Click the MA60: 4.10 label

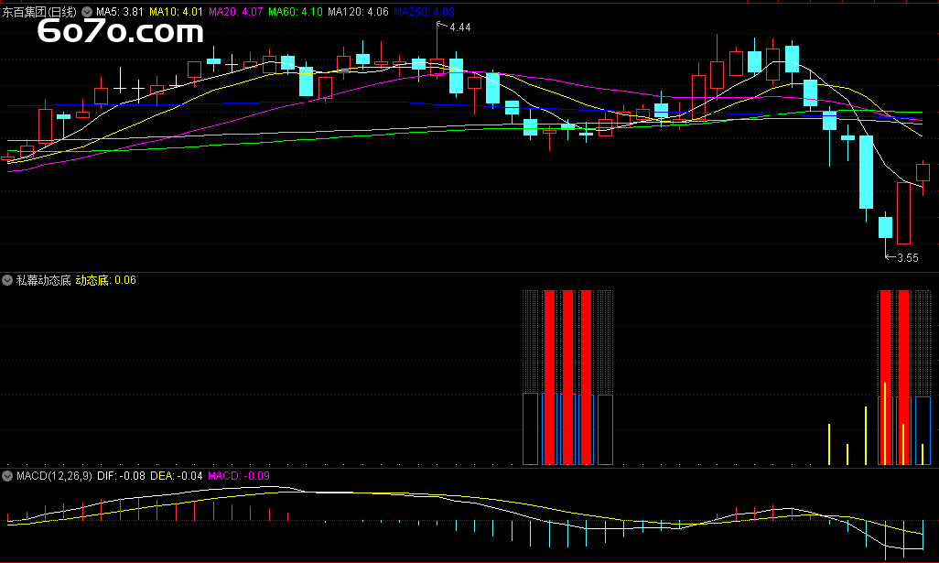tap(296, 11)
